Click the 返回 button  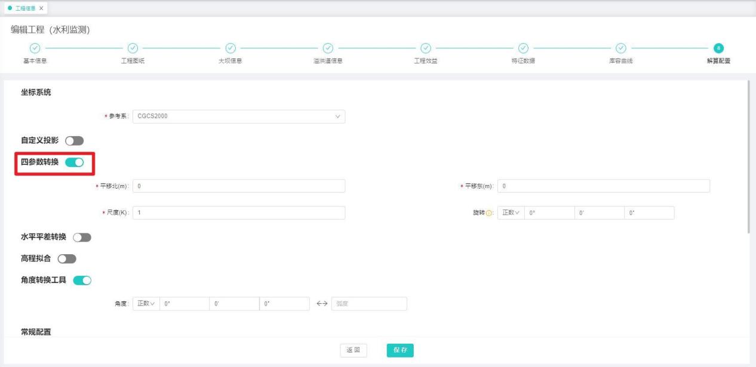coord(354,351)
